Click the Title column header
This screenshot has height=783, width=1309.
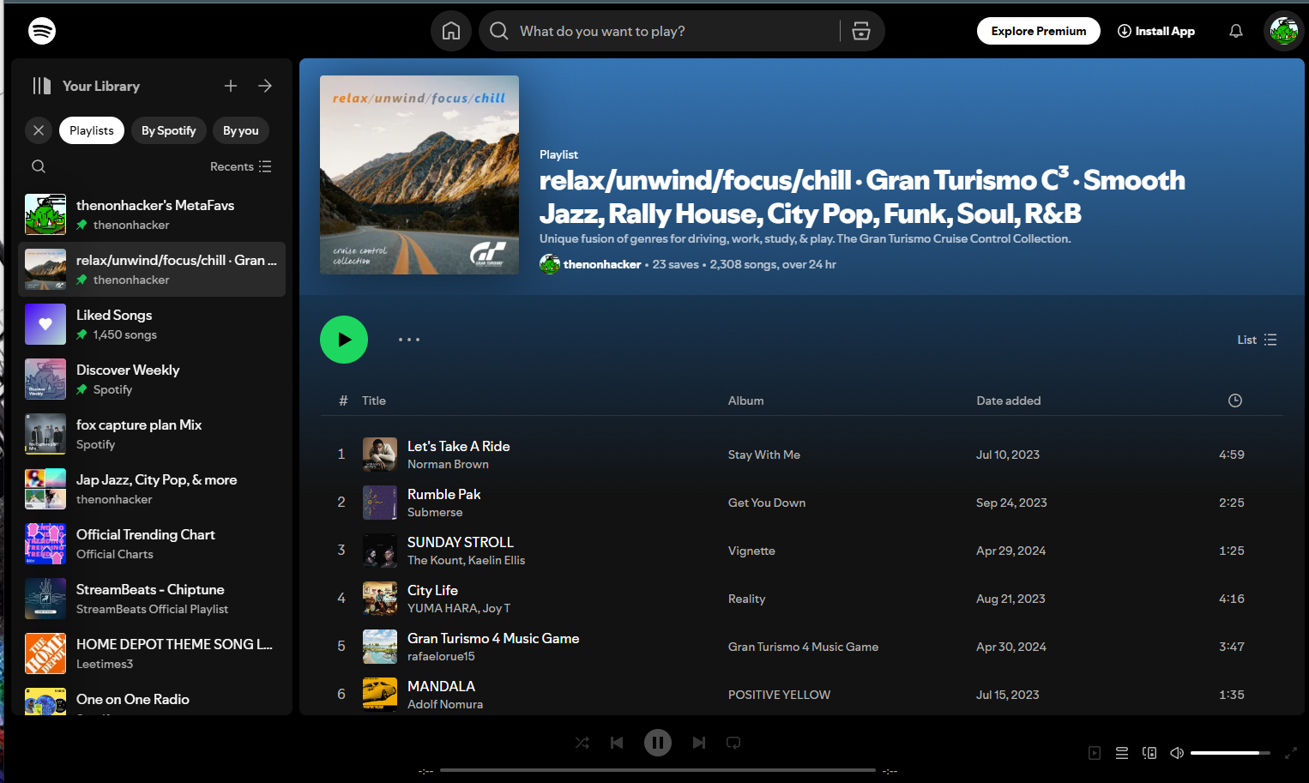[374, 401]
